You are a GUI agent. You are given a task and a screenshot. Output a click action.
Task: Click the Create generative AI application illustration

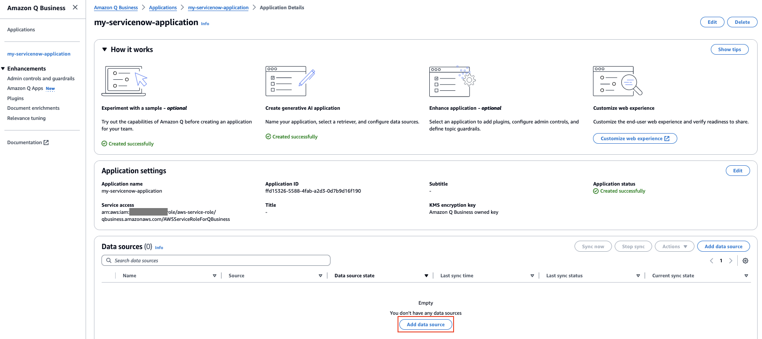(x=290, y=81)
